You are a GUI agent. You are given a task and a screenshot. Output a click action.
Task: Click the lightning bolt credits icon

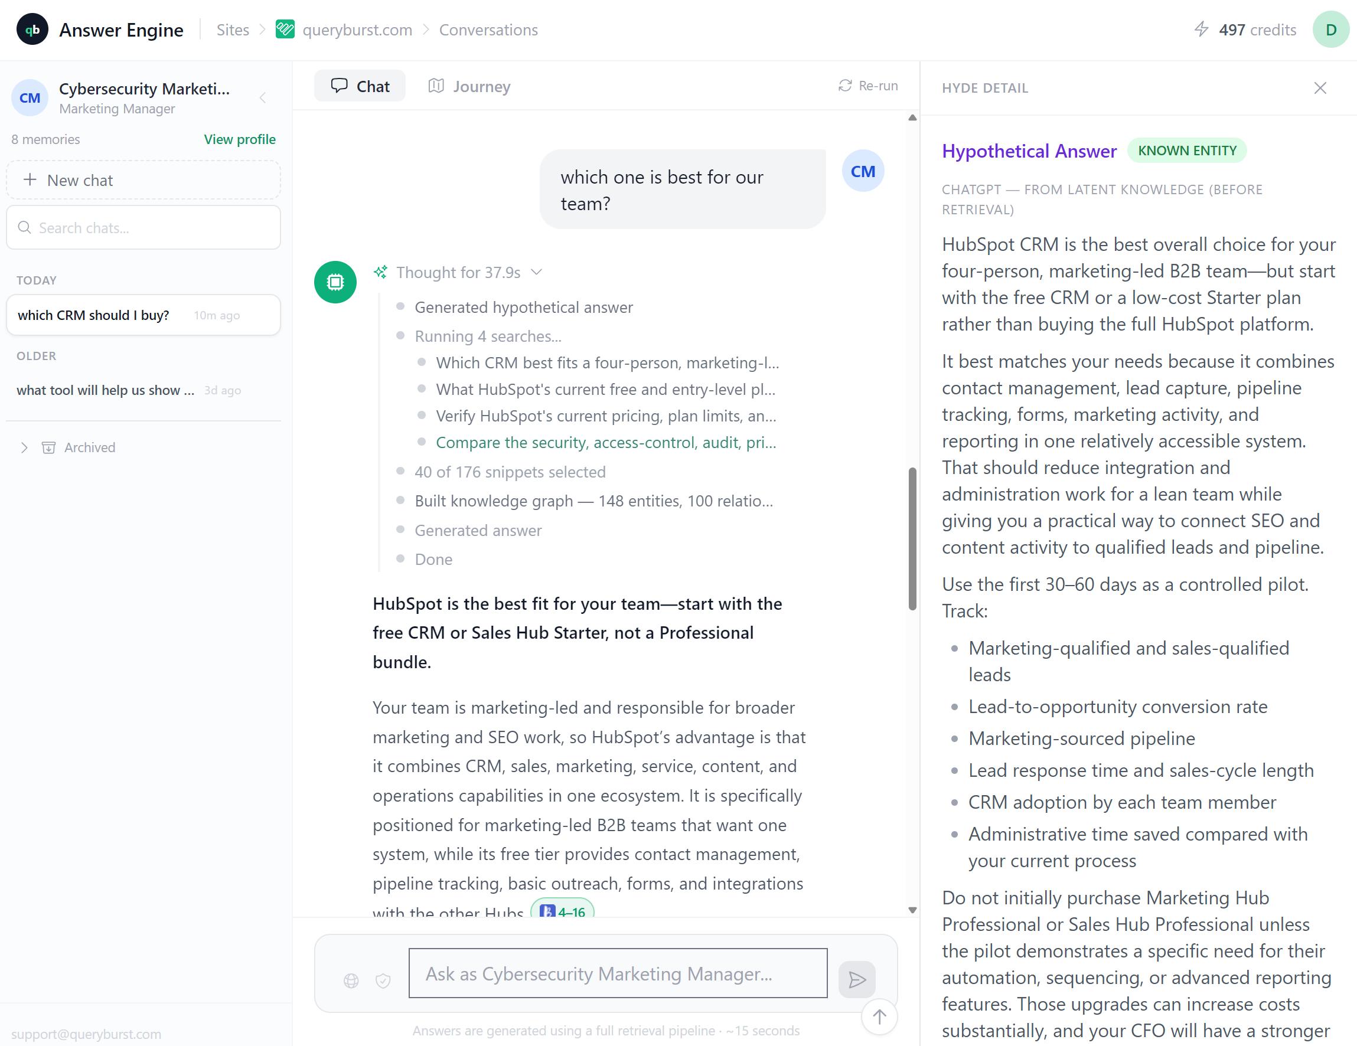pos(1202,29)
